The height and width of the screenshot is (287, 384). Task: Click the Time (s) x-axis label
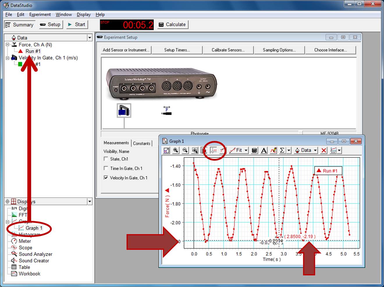[272, 259]
